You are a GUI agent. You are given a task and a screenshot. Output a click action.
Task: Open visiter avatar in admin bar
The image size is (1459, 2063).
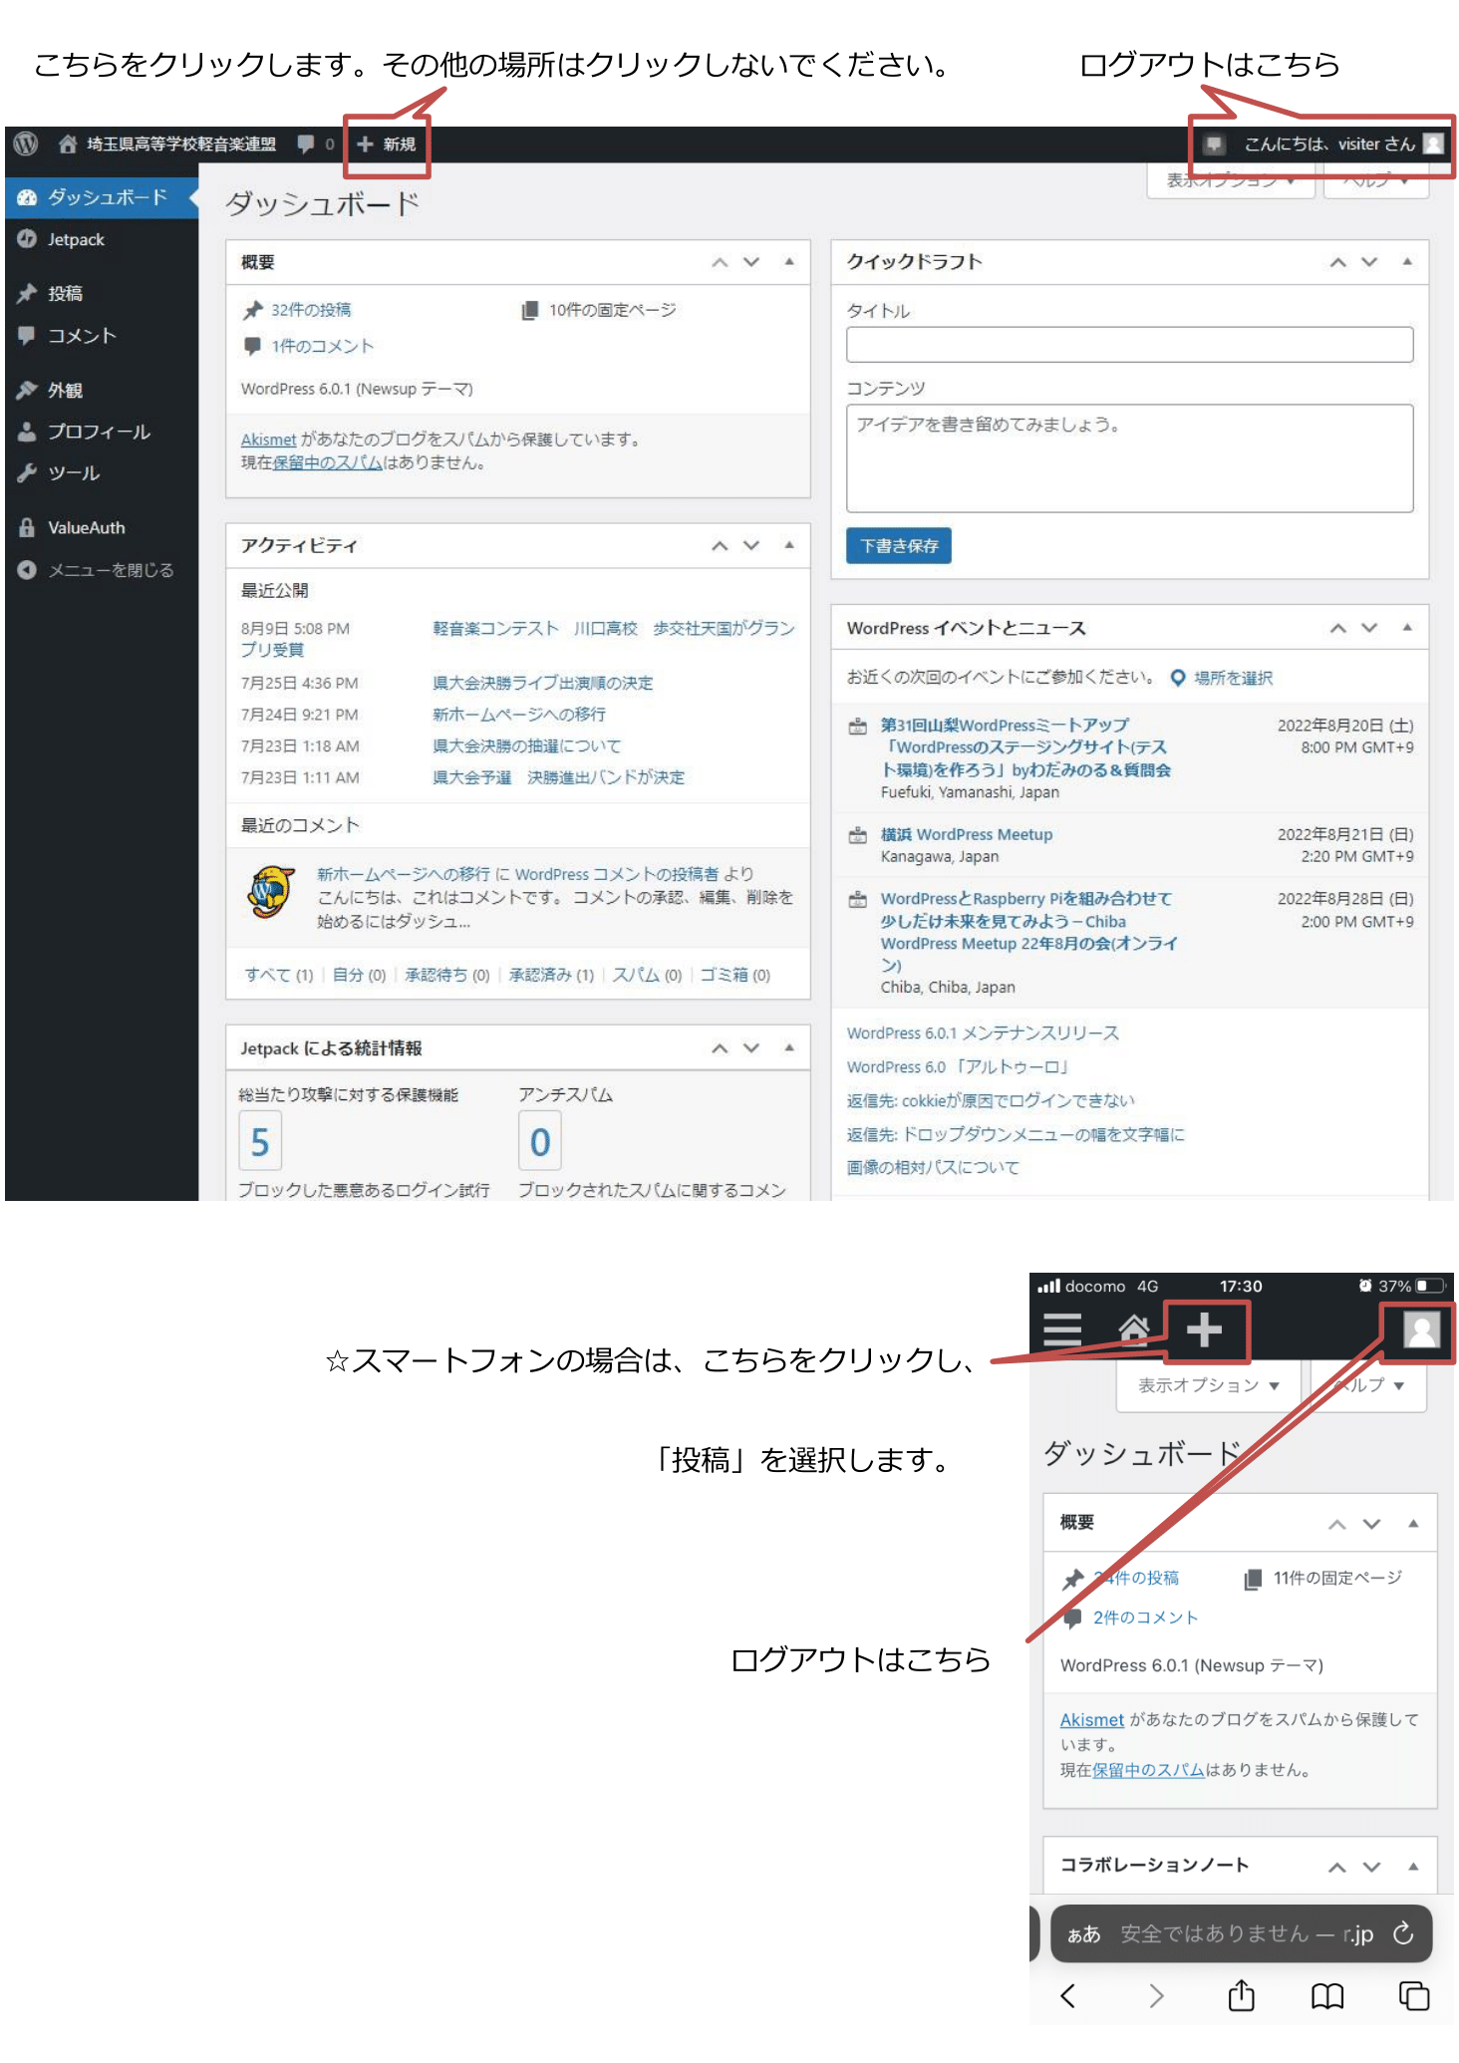1433,144
